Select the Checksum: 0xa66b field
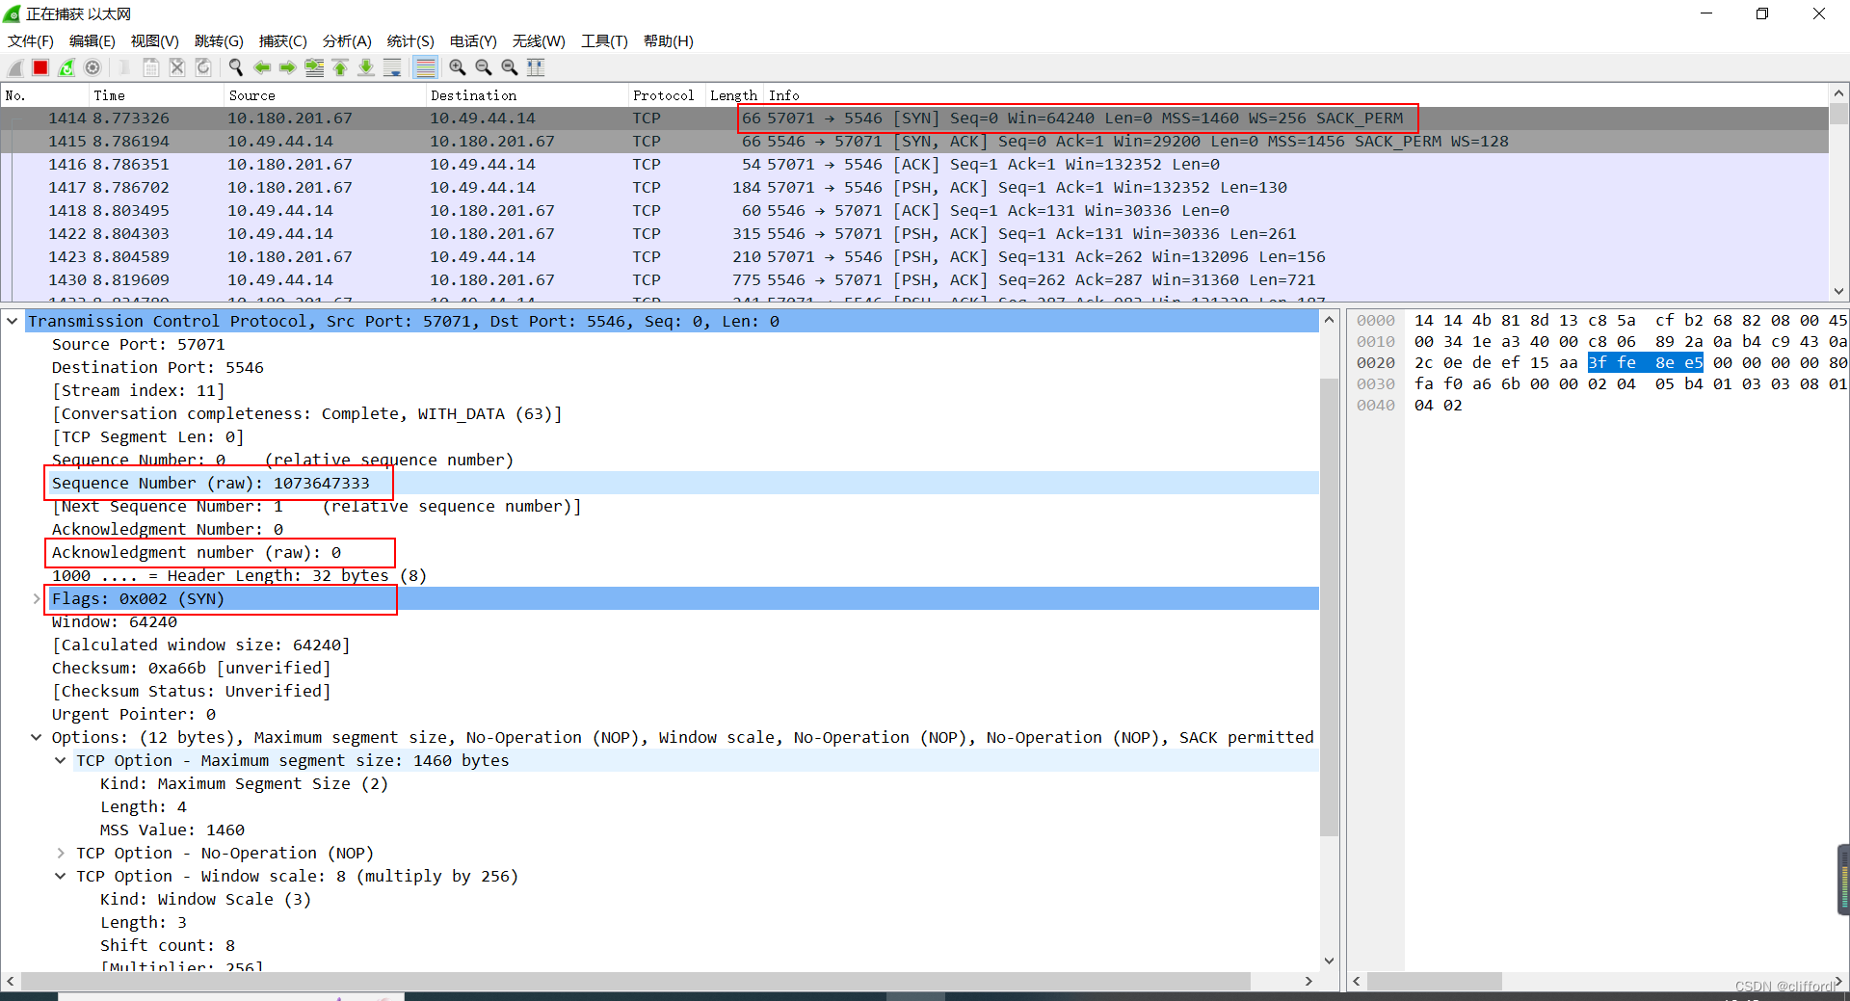The width and height of the screenshot is (1850, 1001). pyautogui.click(x=191, y=669)
